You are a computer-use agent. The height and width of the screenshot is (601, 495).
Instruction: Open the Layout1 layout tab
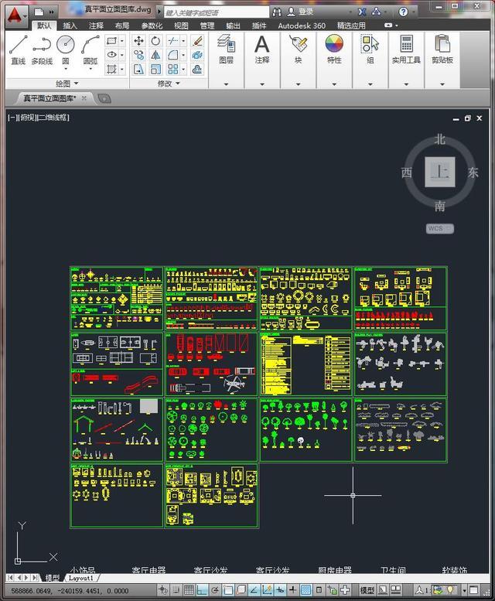pyautogui.click(x=81, y=578)
